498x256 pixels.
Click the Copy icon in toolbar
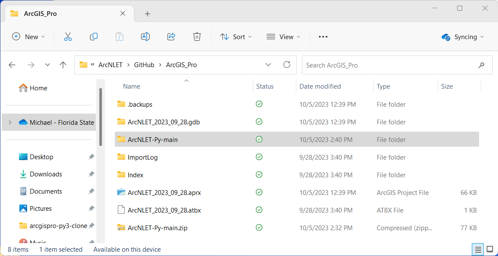[x=94, y=37]
